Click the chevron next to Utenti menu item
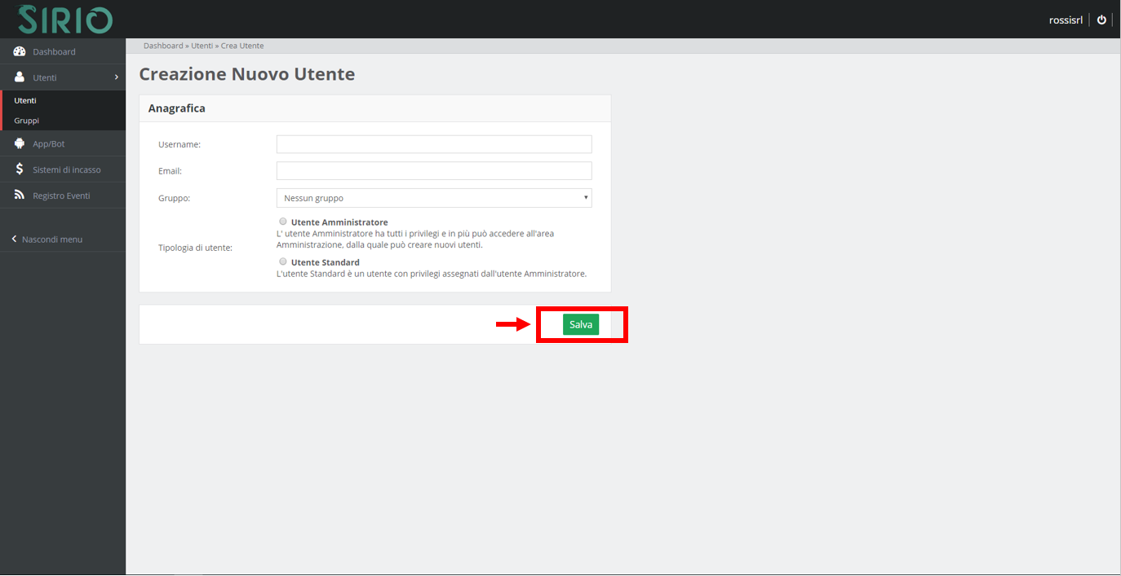The width and height of the screenshot is (1121, 576). point(117,77)
